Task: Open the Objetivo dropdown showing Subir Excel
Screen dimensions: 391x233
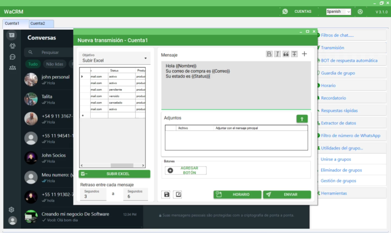Action: [x=114, y=58]
